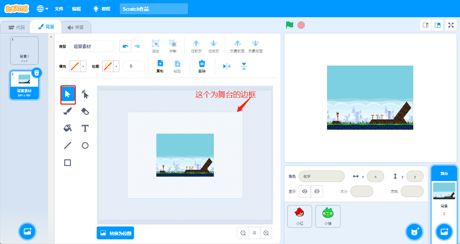Viewport: 460px width, 244px height.
Task: Select backdrop thumbnail 背景素材
Action: 24,85
